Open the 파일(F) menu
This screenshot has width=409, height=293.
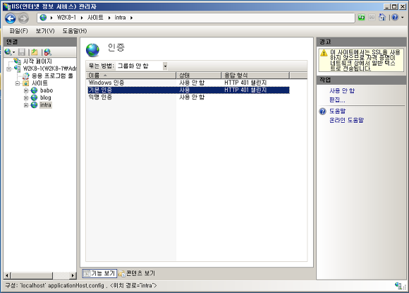18,31
